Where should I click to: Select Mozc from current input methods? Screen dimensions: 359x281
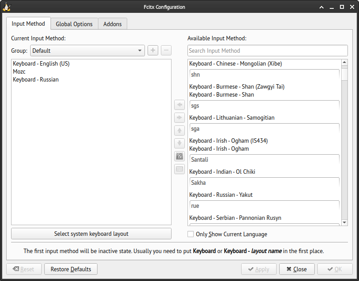click(19, 71)
